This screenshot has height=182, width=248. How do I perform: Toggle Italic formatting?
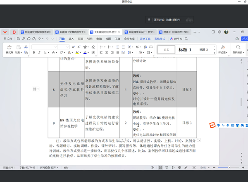pyautogui.click(x=40, y=53)
